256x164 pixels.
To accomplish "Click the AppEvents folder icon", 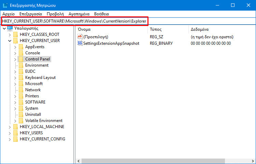I will [21, 47].
